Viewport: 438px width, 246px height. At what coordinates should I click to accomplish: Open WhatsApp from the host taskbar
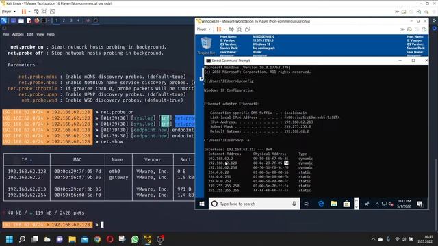click(x=135, y=239)
